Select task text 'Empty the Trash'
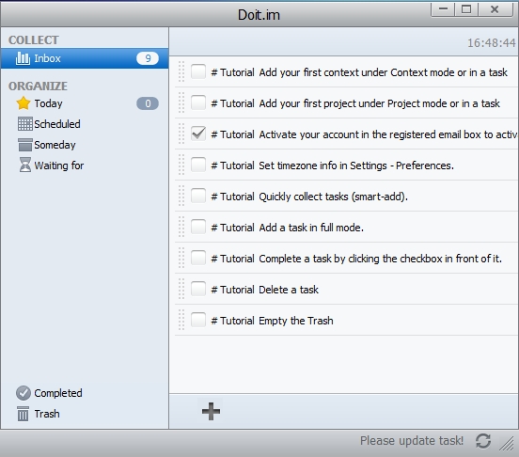519x457 pixels. point(296,321)
